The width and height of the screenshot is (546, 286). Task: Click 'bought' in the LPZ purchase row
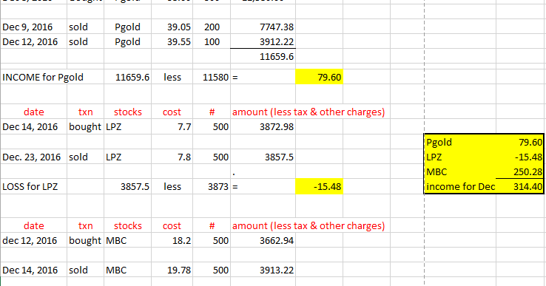pyautogui.click(x=85, y=126)
